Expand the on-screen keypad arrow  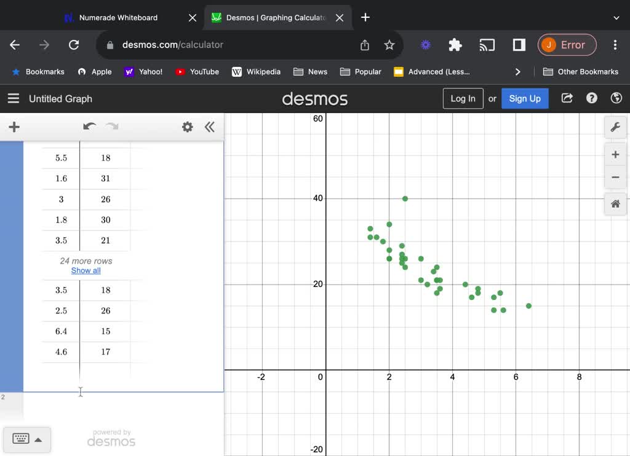(38, 439)
